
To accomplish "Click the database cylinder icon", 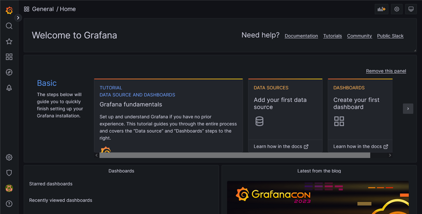I will tap(260, 121).
